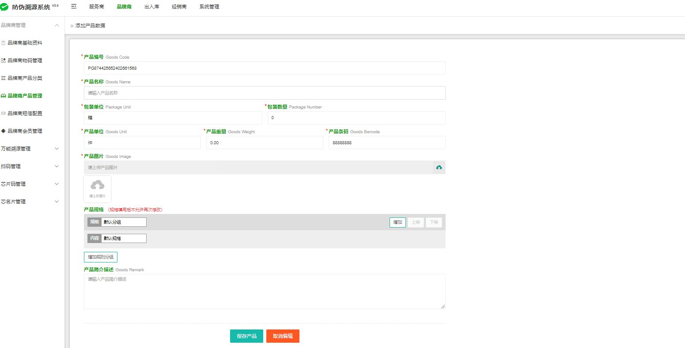The image size is (685, 348).
Task: Go to 品牌商会员管理 in sidebar
Action: [x=25, y=131]
